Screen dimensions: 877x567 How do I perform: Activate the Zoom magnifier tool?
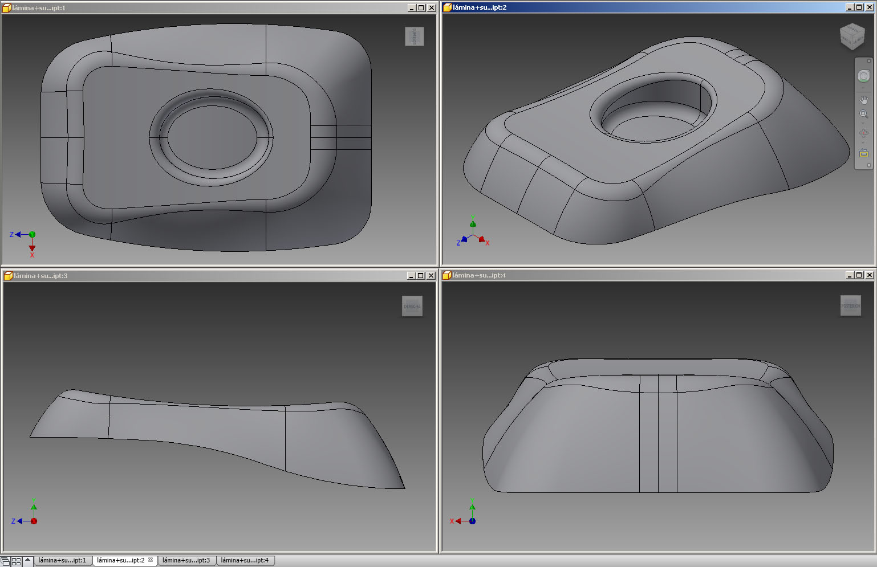(x=863, y=114)
